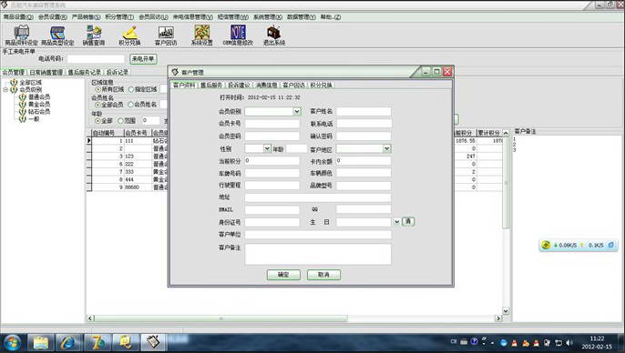Select the age 范围 radio button
The width and height of the screenshot is (625, 353).
click(x=120, y=120)
